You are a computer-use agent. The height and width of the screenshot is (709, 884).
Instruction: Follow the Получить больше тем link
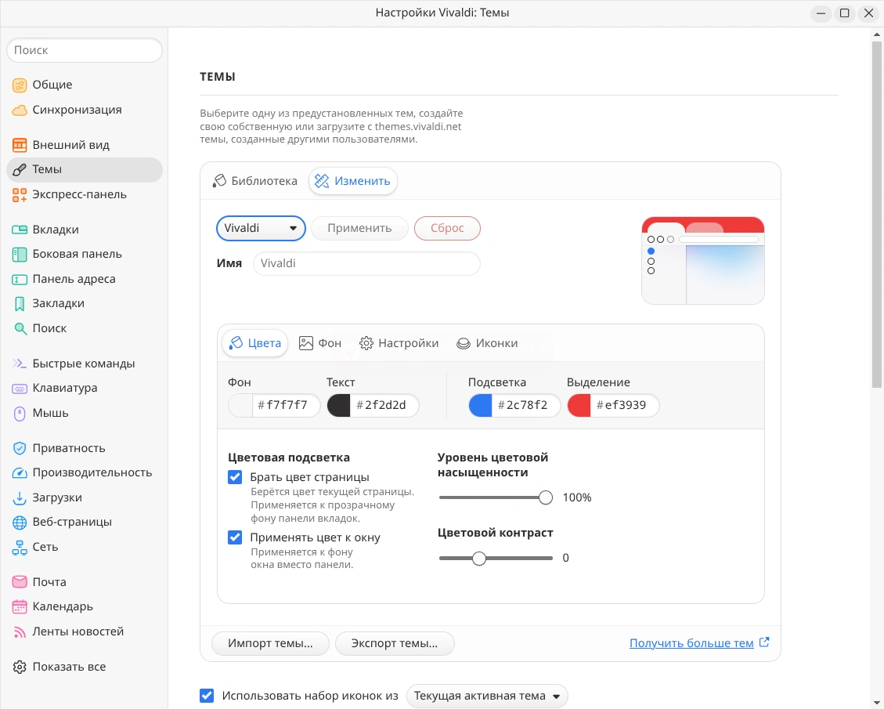pyautogui.click(x=691, y=643)
